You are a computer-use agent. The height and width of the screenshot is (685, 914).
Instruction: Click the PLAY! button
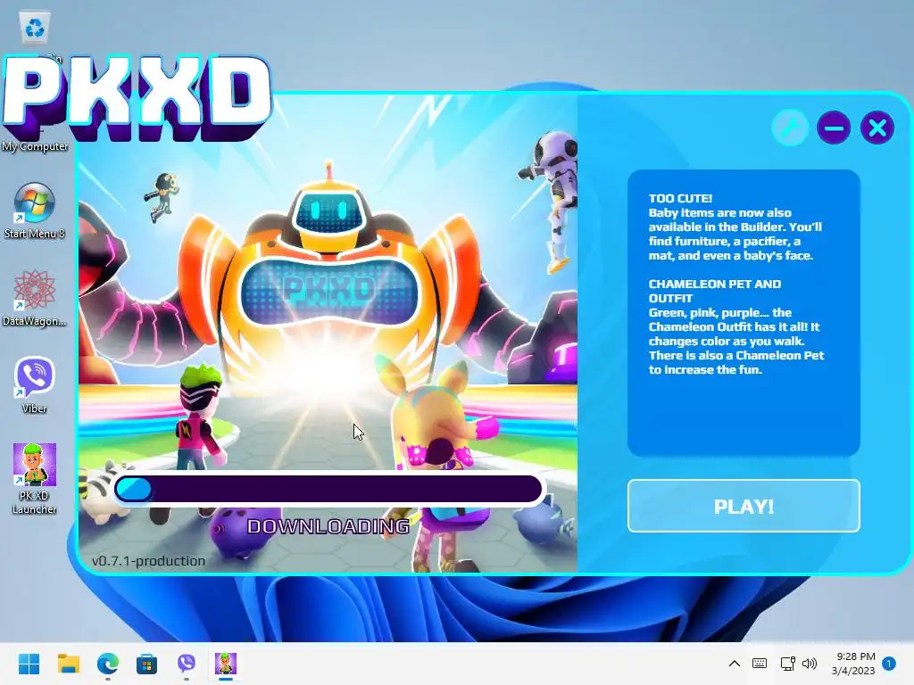(x=744, y=506)
